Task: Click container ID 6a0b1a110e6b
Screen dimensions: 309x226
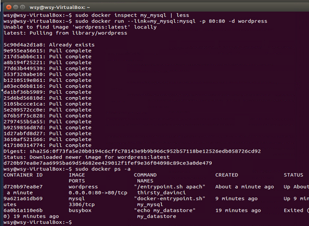Action: (x=23, y=210)
